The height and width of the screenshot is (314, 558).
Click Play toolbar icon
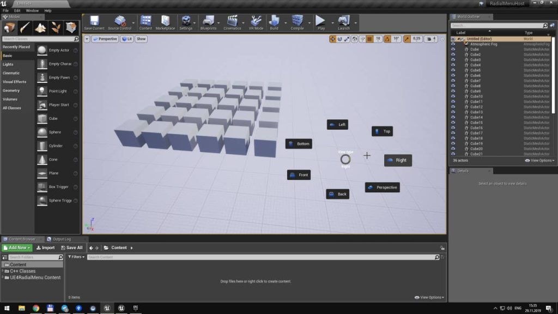pyautogui.click(x=321, y=23)
